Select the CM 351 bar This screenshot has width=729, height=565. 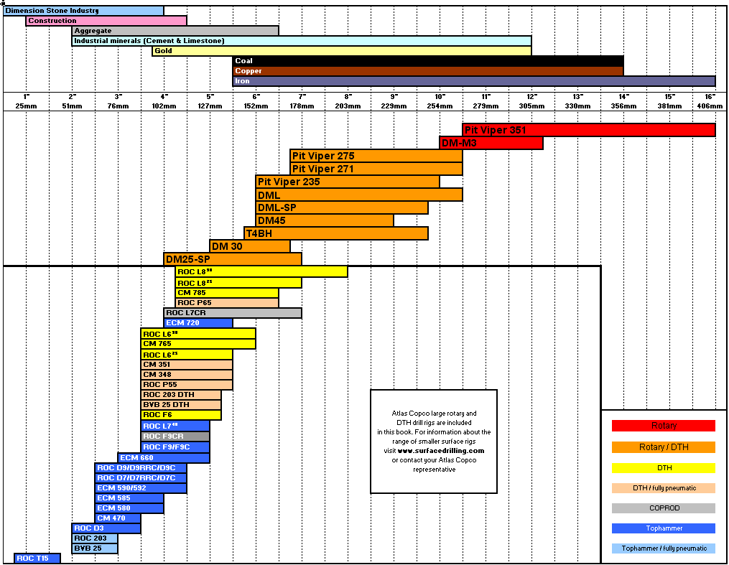coord(187,365)
